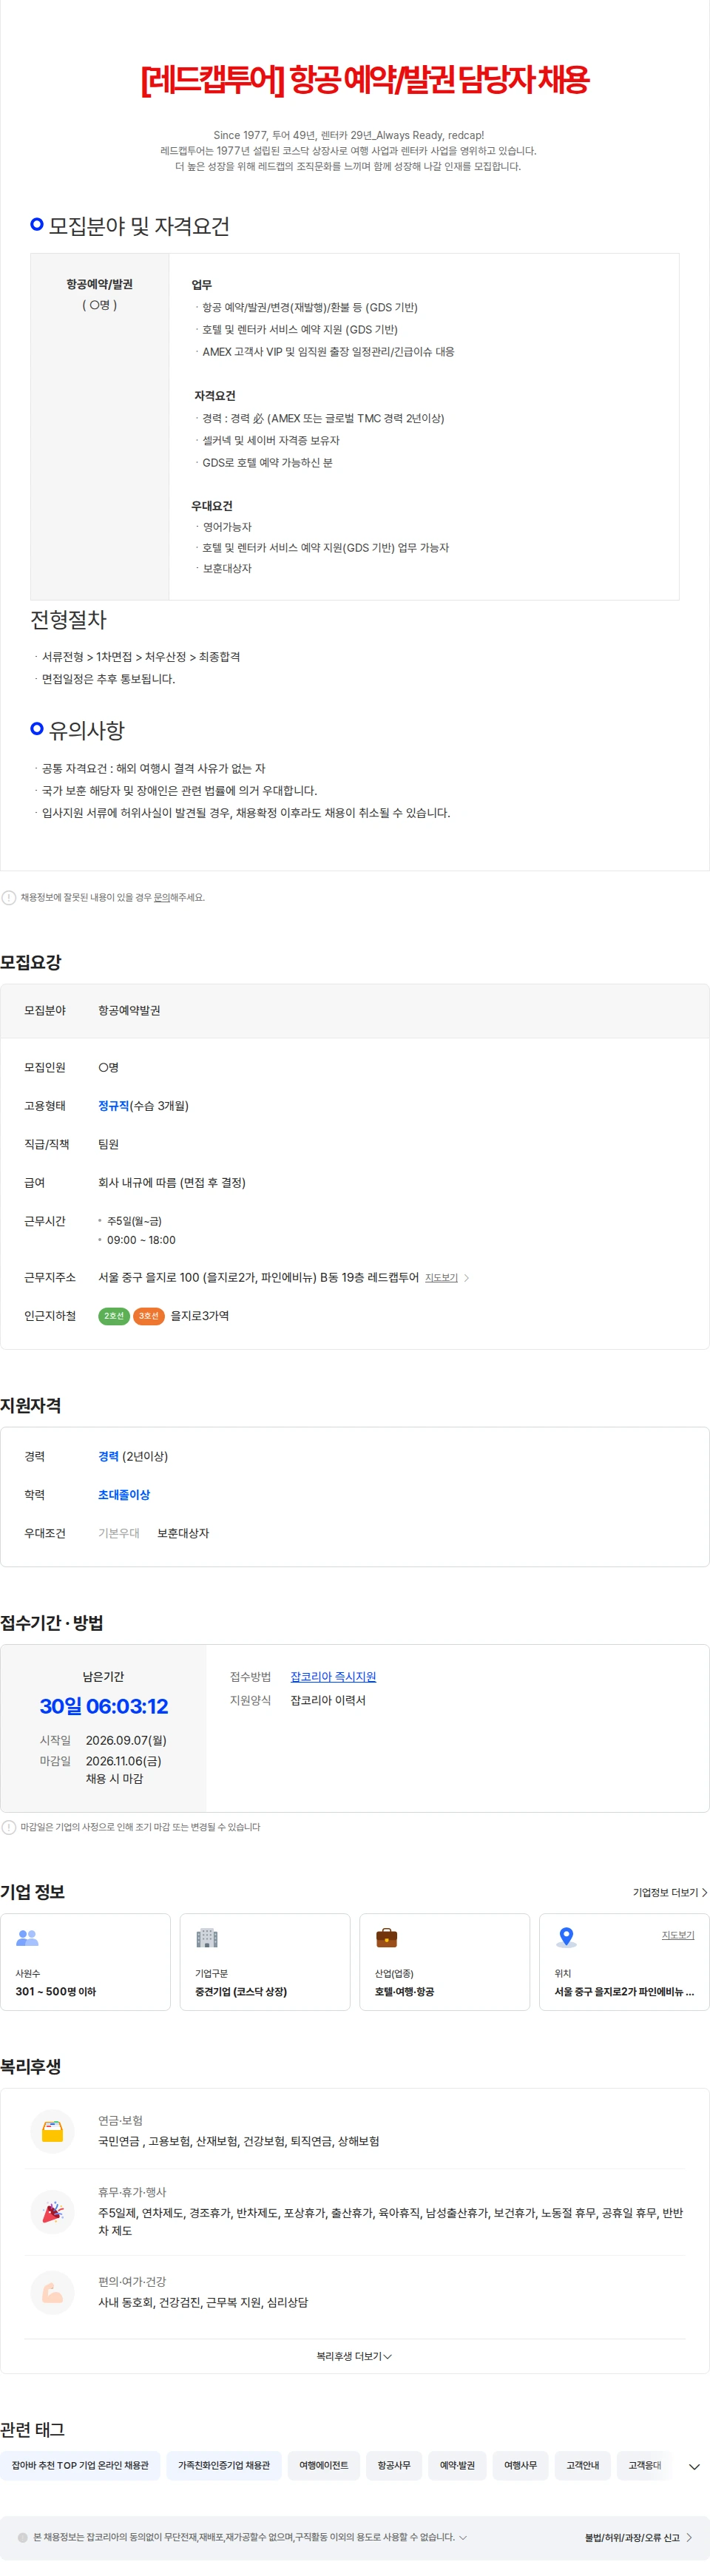
Task: Expand related tags with chevron arrow
Action: tap(694, 2466)
